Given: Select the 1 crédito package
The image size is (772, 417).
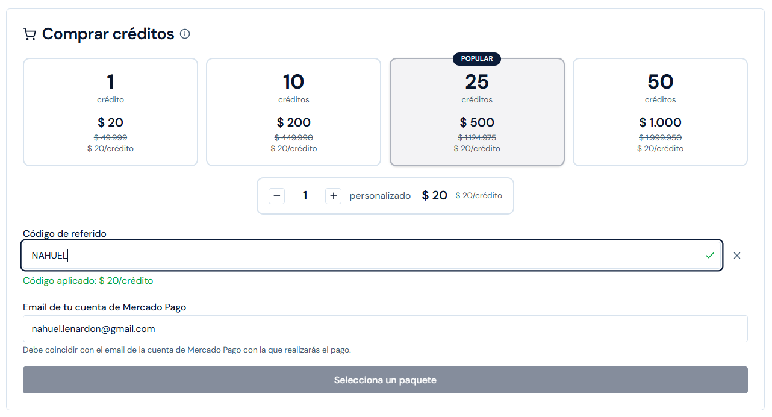Looking at the screenshot, I should pyautogui.click(x=110, y=111).
